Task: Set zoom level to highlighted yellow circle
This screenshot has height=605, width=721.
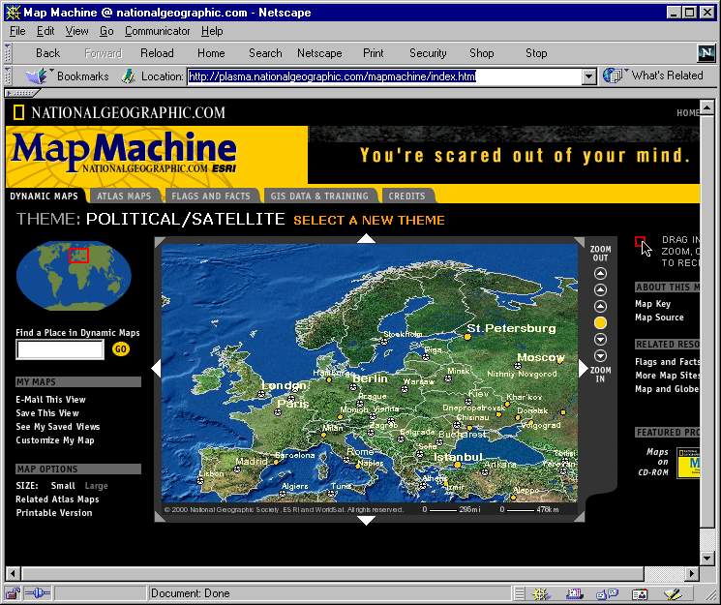Action: pyautogui.click(x=600, y=322)
